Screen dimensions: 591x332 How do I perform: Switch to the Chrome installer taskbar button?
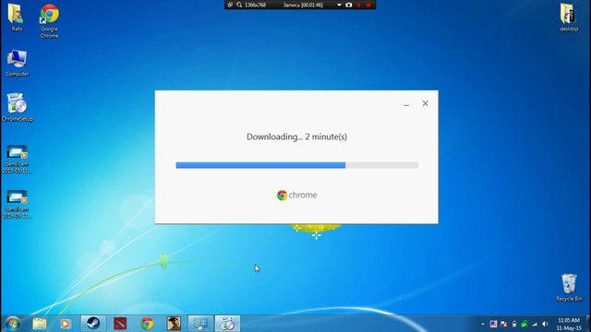[x=227, y=324]
